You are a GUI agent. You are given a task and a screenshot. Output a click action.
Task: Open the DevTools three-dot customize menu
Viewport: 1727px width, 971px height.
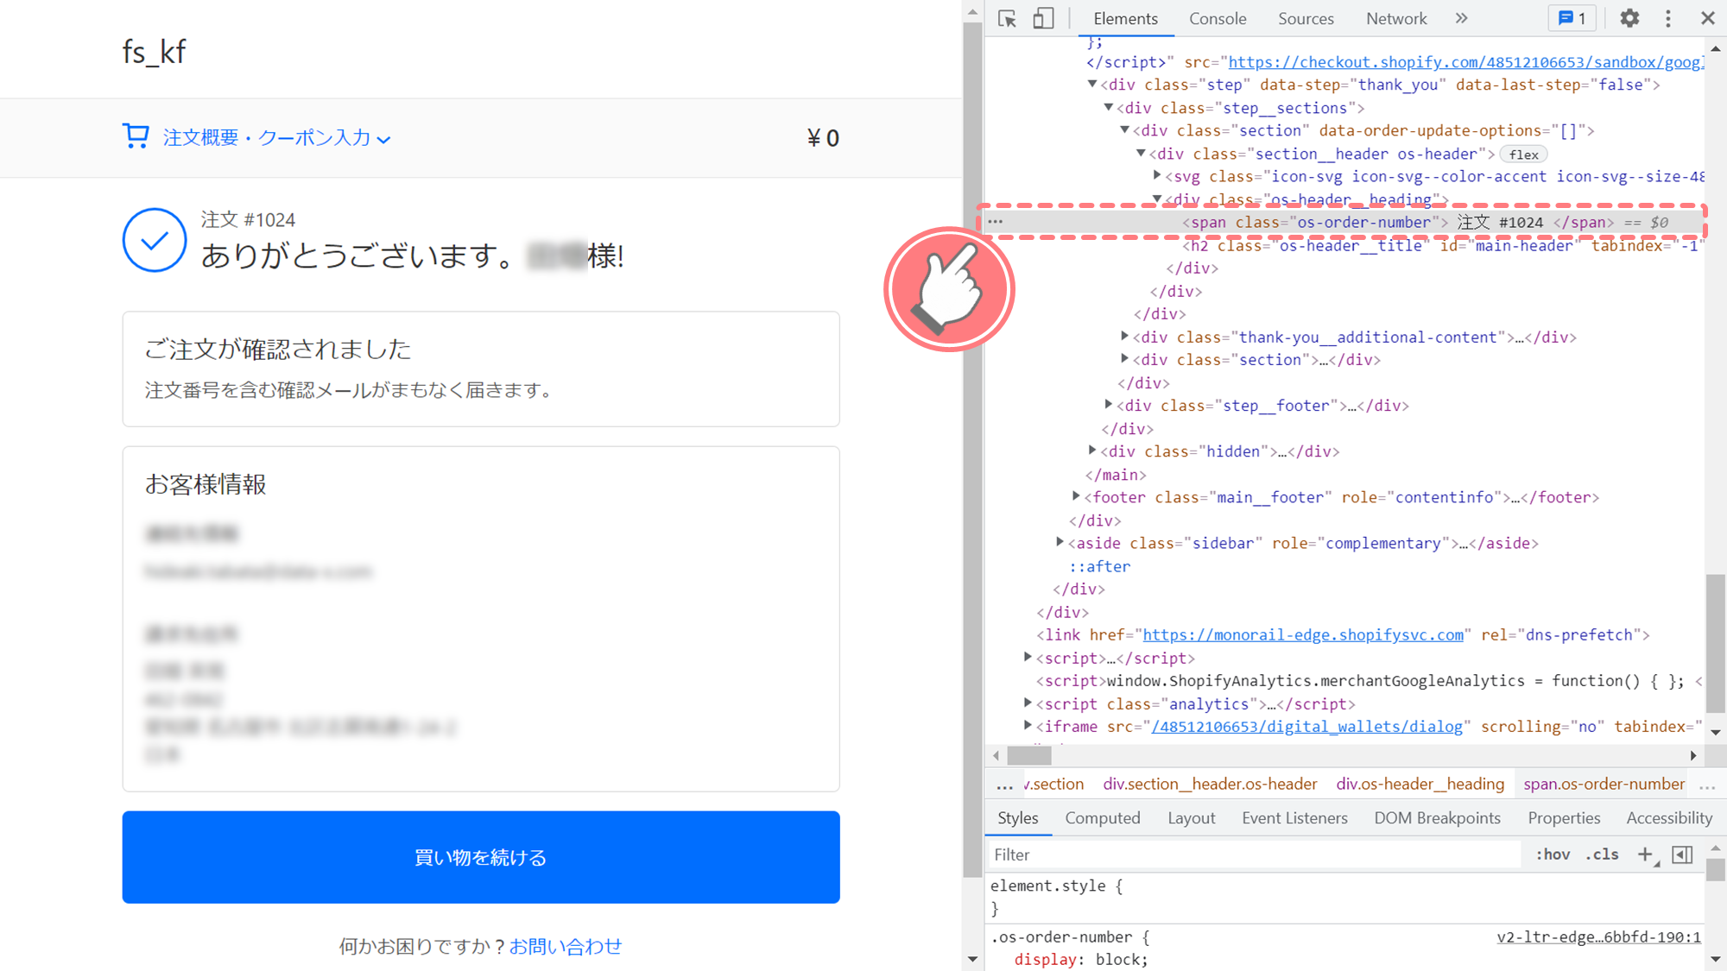coord(1668,18)
